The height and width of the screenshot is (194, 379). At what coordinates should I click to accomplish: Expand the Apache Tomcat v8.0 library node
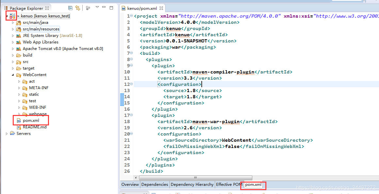pyautogui.click(x=13, y=49)
